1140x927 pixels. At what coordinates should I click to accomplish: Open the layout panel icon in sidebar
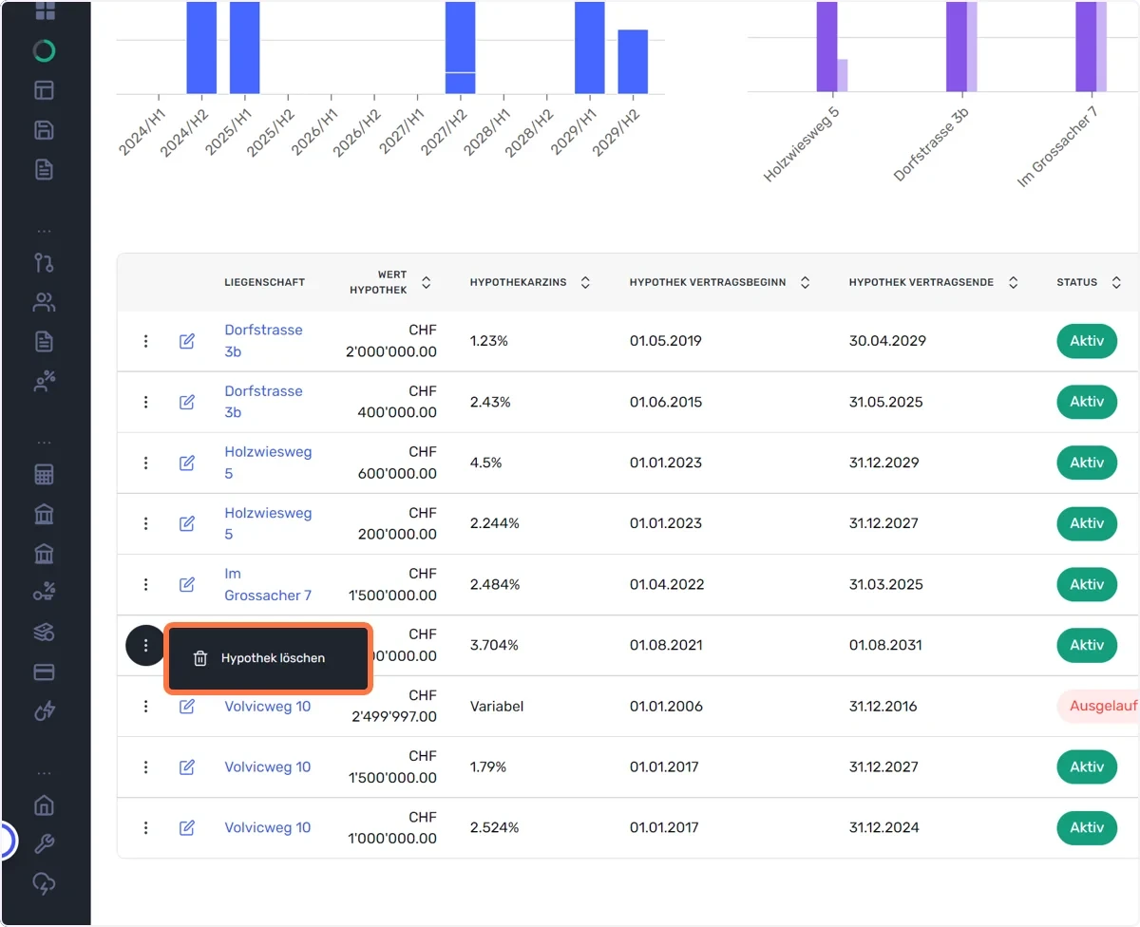44,90
